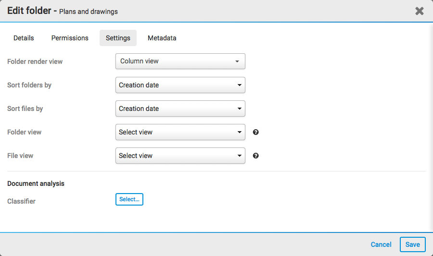Cancel the folder edits
433x256 pixels.
point(381,244)
